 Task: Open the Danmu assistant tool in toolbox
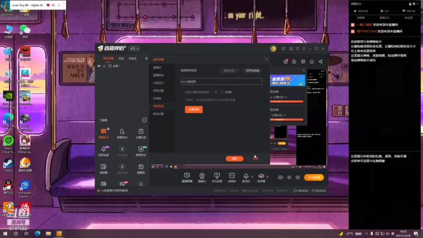point(103,134)
